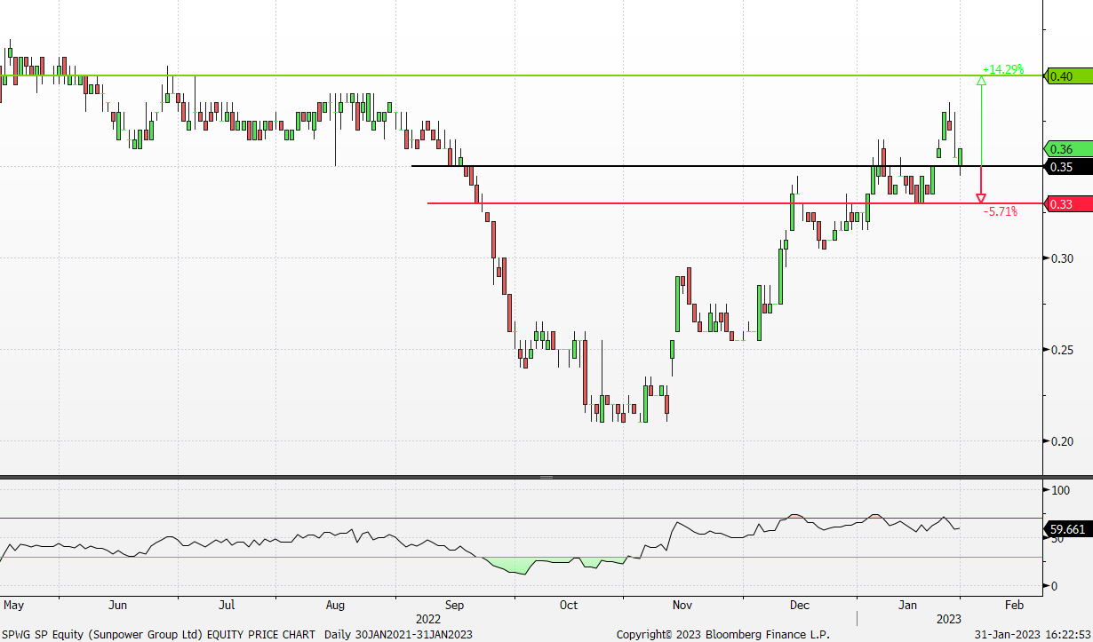Viewport: 1093px width, 642px height.
Task: Click the green 0.36 last price tag
Action: click(1066, 149)
